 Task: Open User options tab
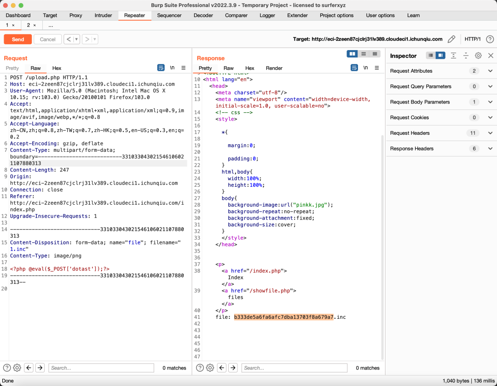tap(381, 15)
